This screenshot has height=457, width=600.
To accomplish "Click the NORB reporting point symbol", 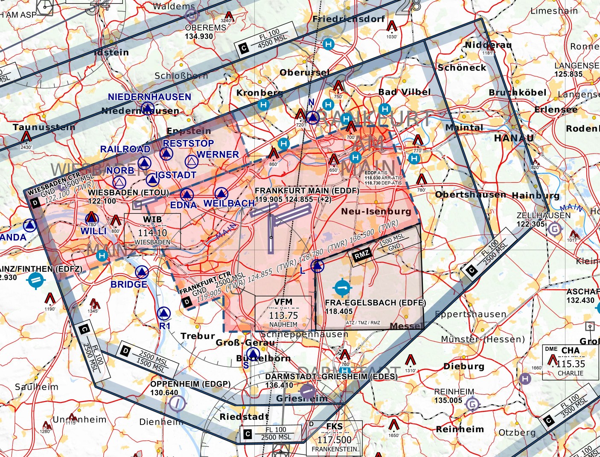I will 119,183.
